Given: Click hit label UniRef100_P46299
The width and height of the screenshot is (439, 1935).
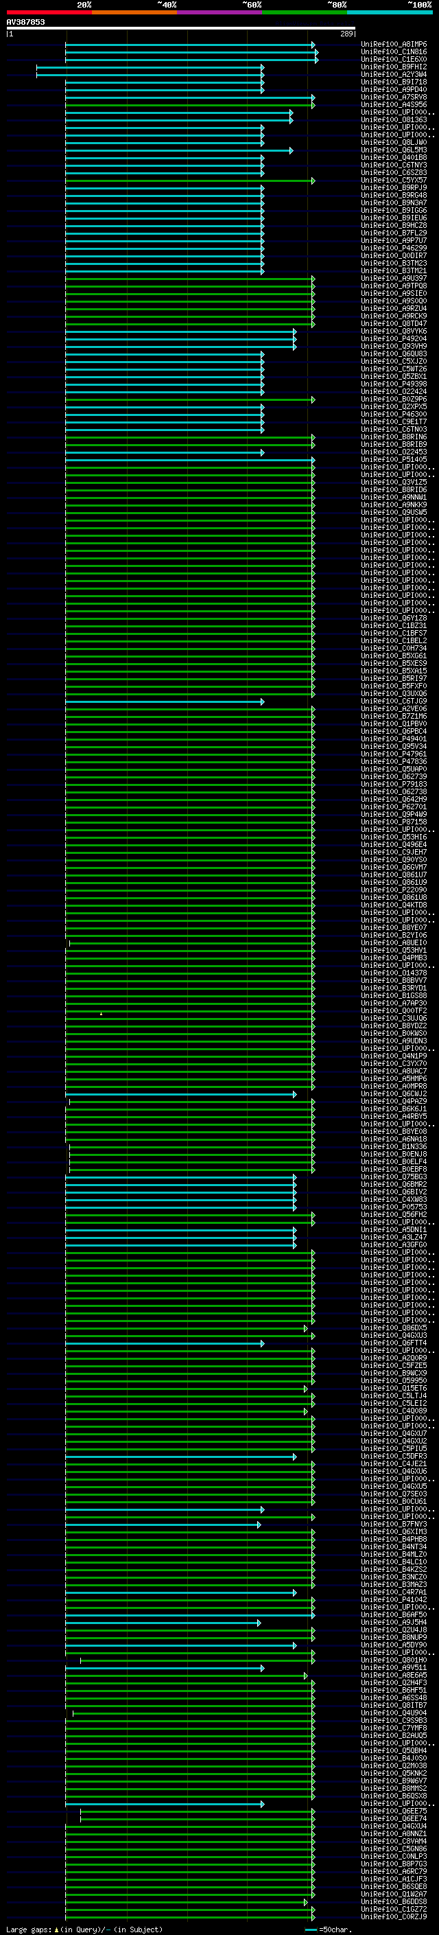Looking at the screenshot, I should point(394,248).
